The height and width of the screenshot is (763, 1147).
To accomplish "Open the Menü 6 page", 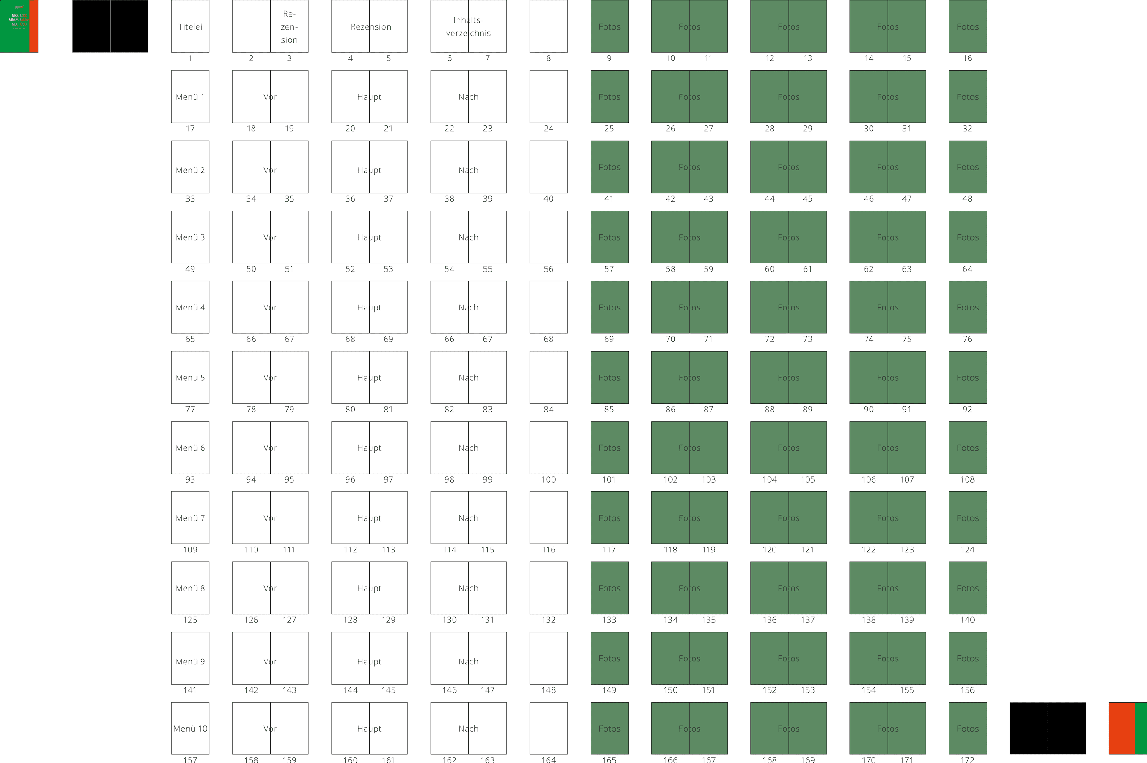I will pos(190,448).
